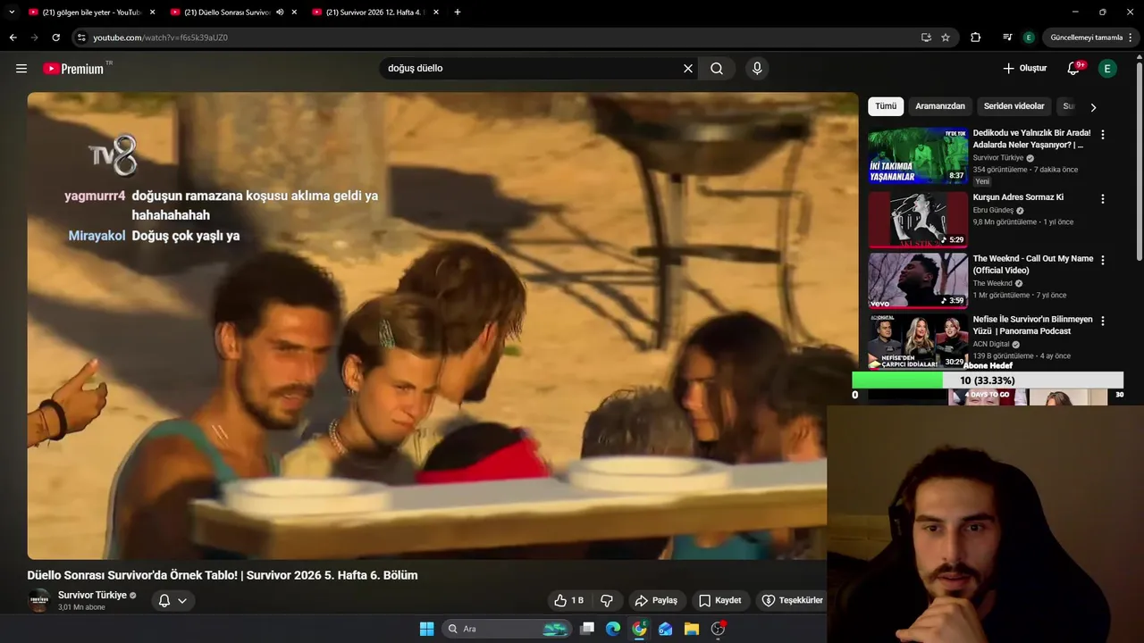The width and height of the screenshot is (1144, 643).
Task: Select the Seriden videolar filter chip
Action: click(x=1014, y=106)
